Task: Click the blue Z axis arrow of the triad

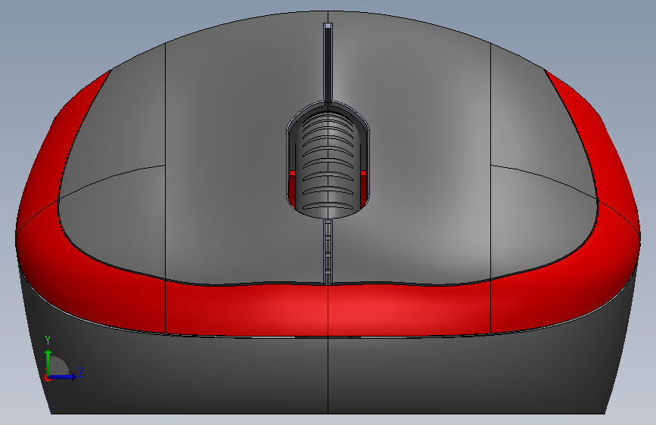Action: (x=62, y=377)
